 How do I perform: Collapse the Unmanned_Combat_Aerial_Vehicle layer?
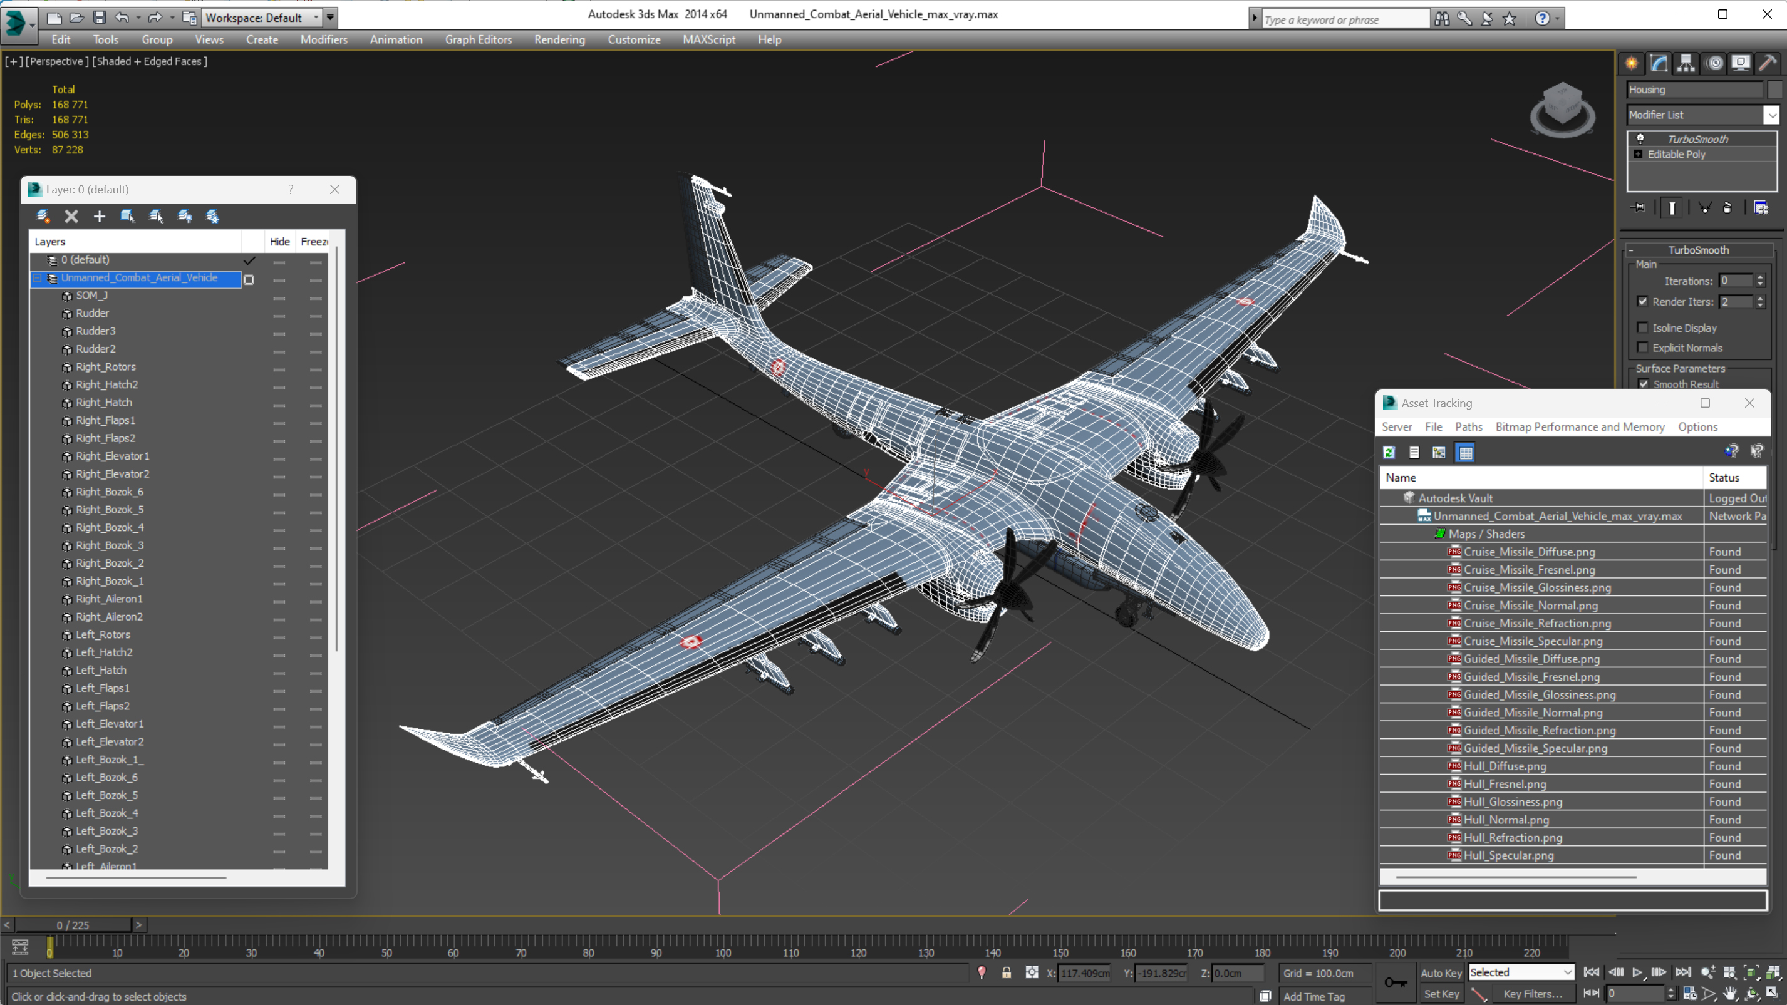pos(38,277)
